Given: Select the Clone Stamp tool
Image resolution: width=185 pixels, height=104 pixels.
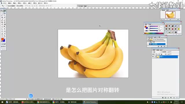Looking at the screenshot, I should [2, 22].
